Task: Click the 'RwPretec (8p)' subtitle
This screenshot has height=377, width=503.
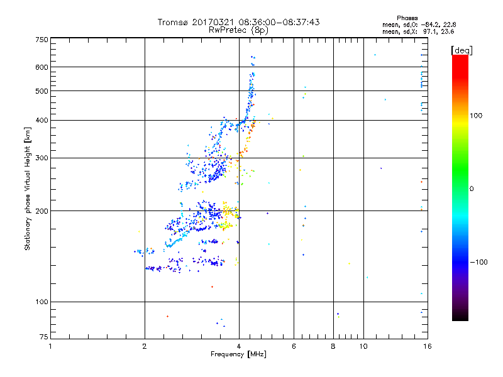Action: 238,30
